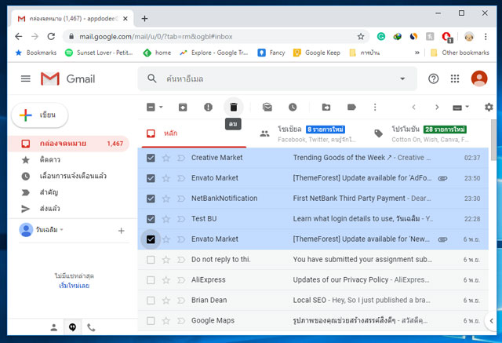Open the Sunset Lover bookmark

pos(99,53)
